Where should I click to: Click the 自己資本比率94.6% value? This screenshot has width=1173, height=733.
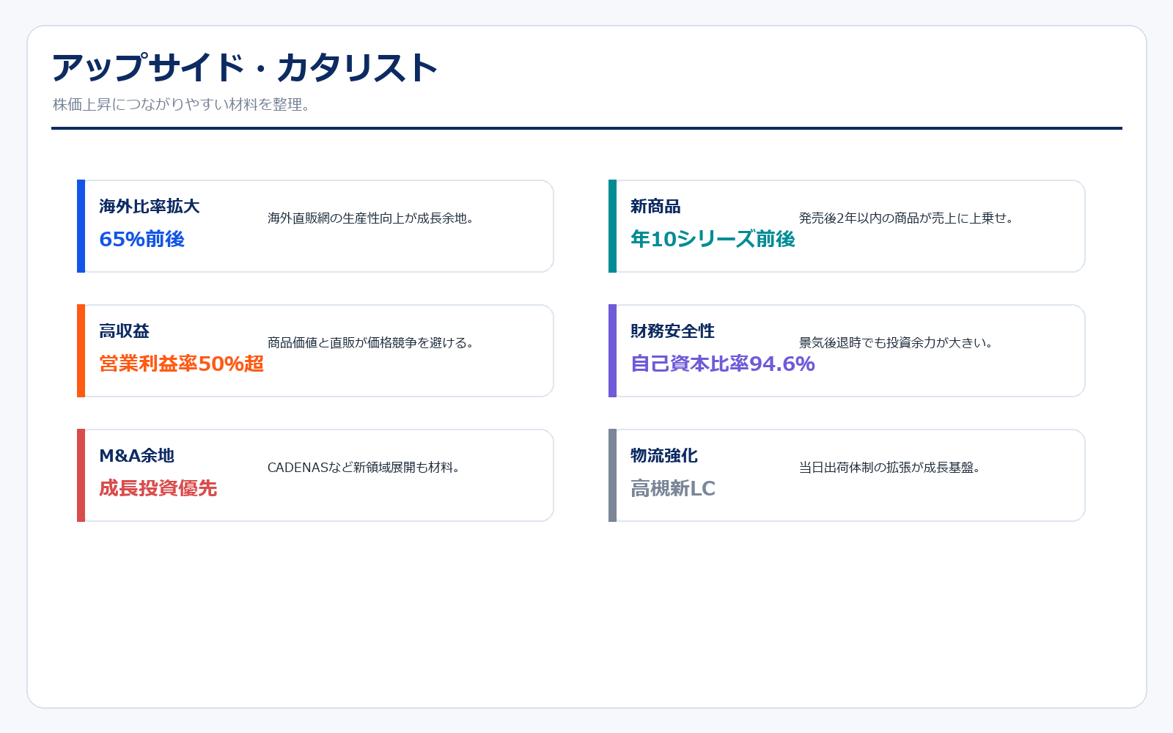coord(723,364)
